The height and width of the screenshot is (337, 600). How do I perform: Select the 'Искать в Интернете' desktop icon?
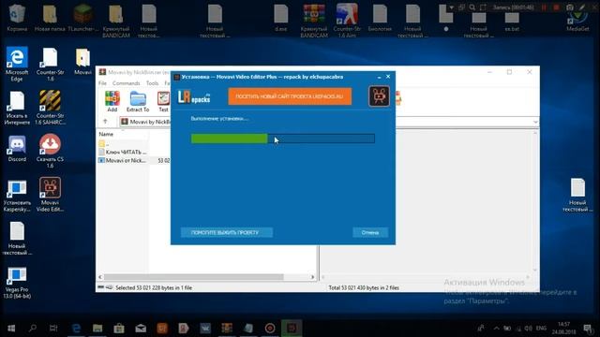[x=17, y=108]
